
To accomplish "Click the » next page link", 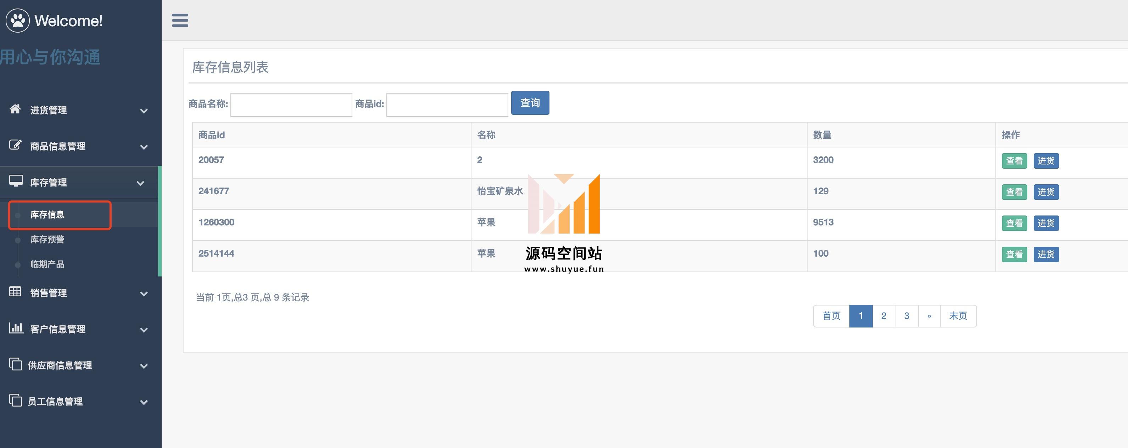I will pos(929,316).
